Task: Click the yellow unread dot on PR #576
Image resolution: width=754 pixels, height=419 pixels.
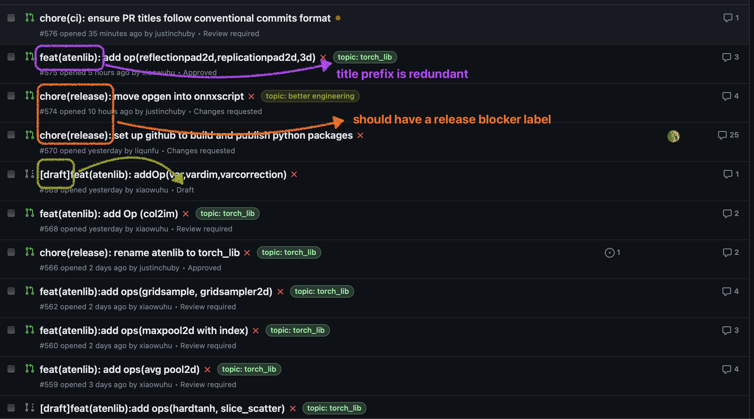Action: (x=338, y=18)
